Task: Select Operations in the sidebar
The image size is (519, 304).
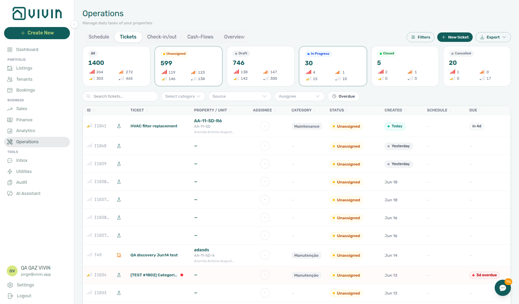Action: [37, 142]
